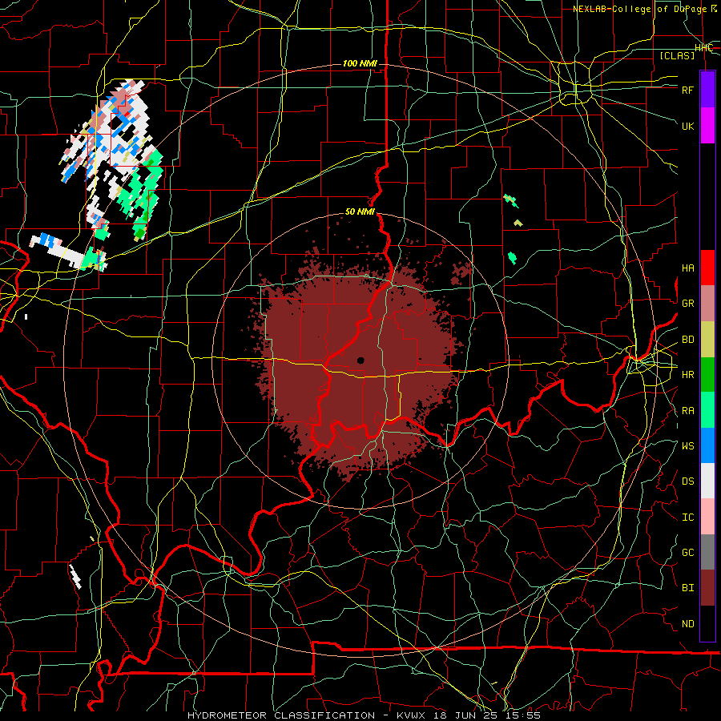Click the NEXLAB-College of DuPage credit text
The height and width of the screenshot is (721, 721).
click(x=644, y=9)
